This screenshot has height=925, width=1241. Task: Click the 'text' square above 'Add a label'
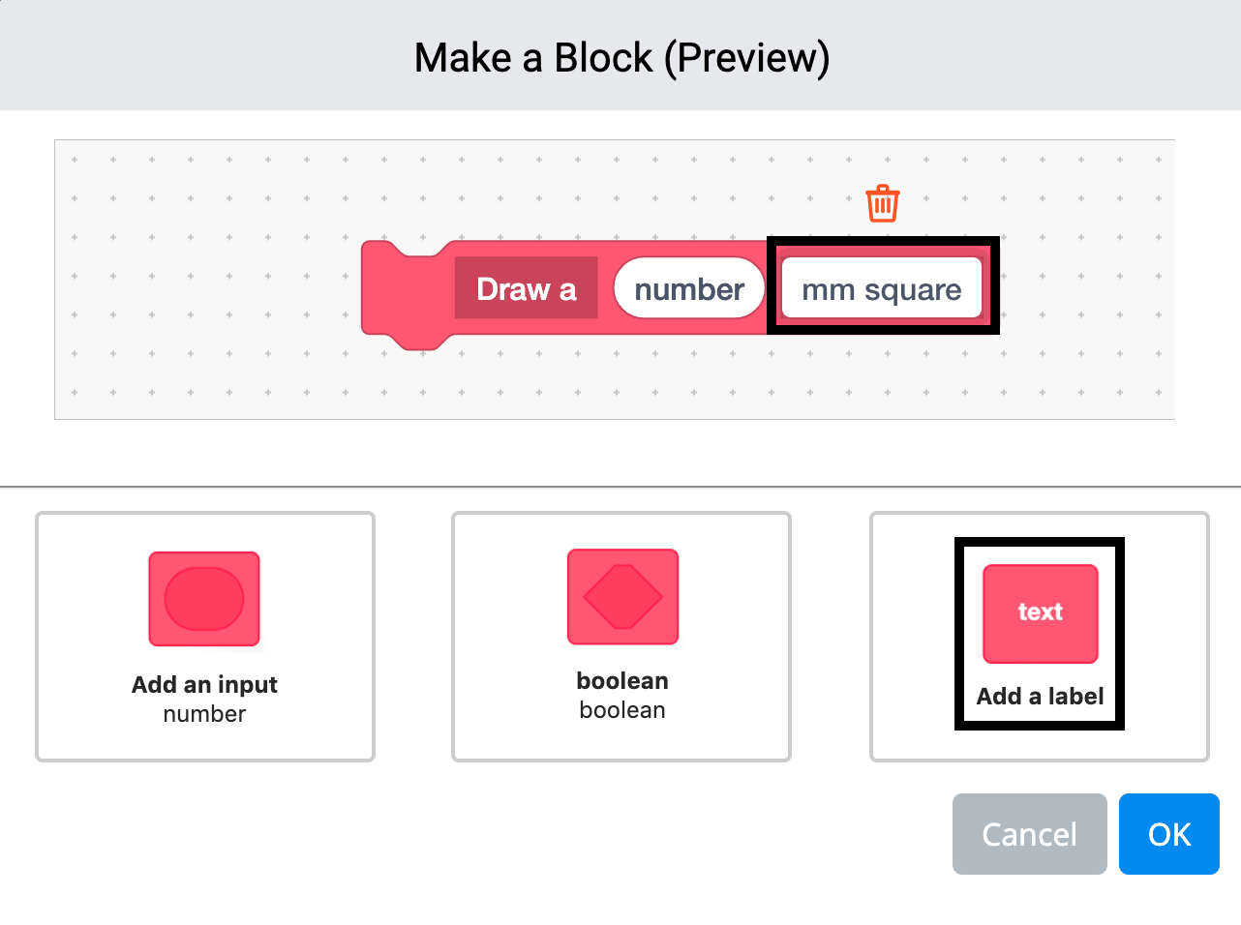pyautogui.click(x=1039, y=612)
